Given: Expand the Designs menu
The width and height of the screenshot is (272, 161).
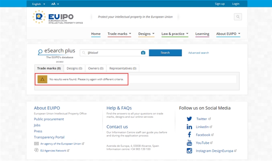Looking at the screenshot, I should pyautogui.click(x=146, y=34).
